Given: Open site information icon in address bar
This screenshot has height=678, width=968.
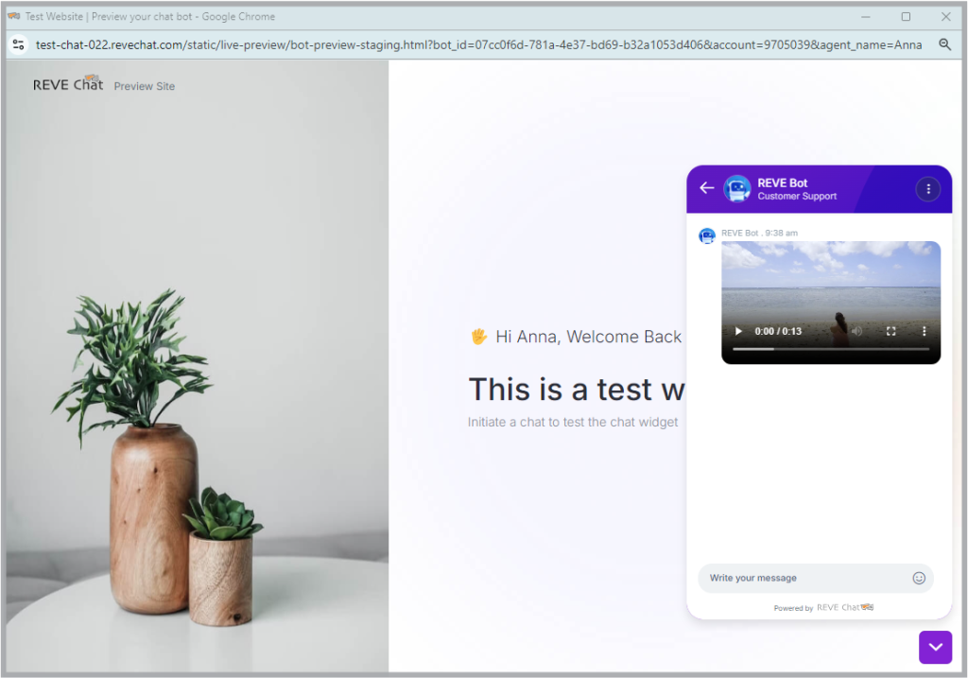Looking at the screenshot, I should coord(19,44).
